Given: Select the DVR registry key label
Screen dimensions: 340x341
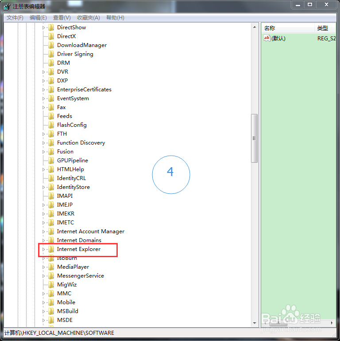Looking at the screenshot, I should point(63,72).
